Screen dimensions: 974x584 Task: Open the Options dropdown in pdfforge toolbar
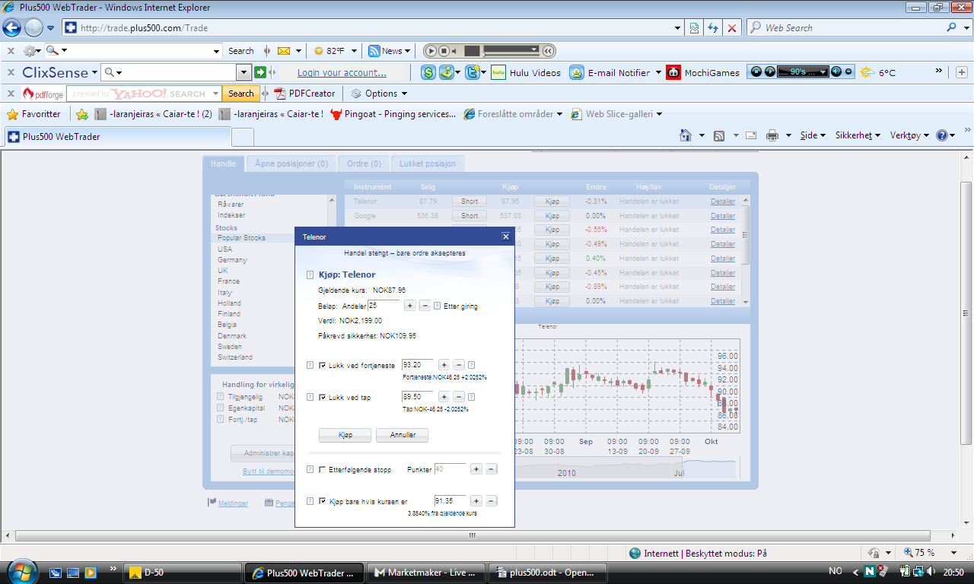click(404, 94)
